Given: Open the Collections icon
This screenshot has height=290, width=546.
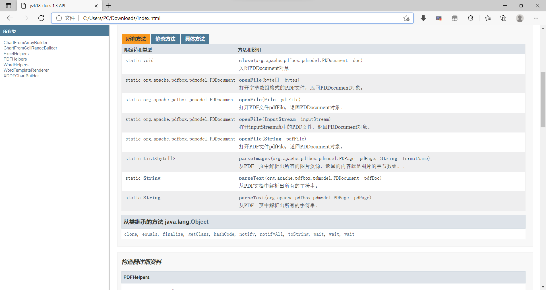Looking at the screenshot, I should [503, 18].
